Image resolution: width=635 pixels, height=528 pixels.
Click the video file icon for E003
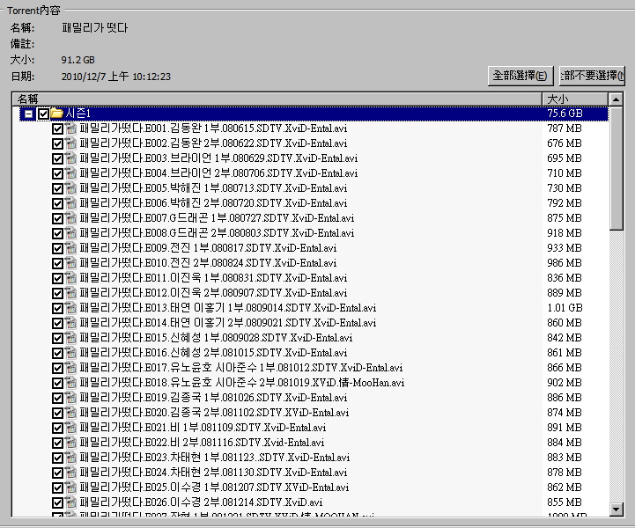70,158
